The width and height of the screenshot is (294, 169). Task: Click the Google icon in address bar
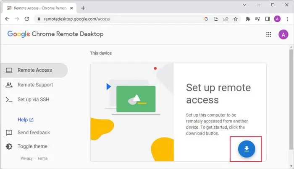click(206, 19)
